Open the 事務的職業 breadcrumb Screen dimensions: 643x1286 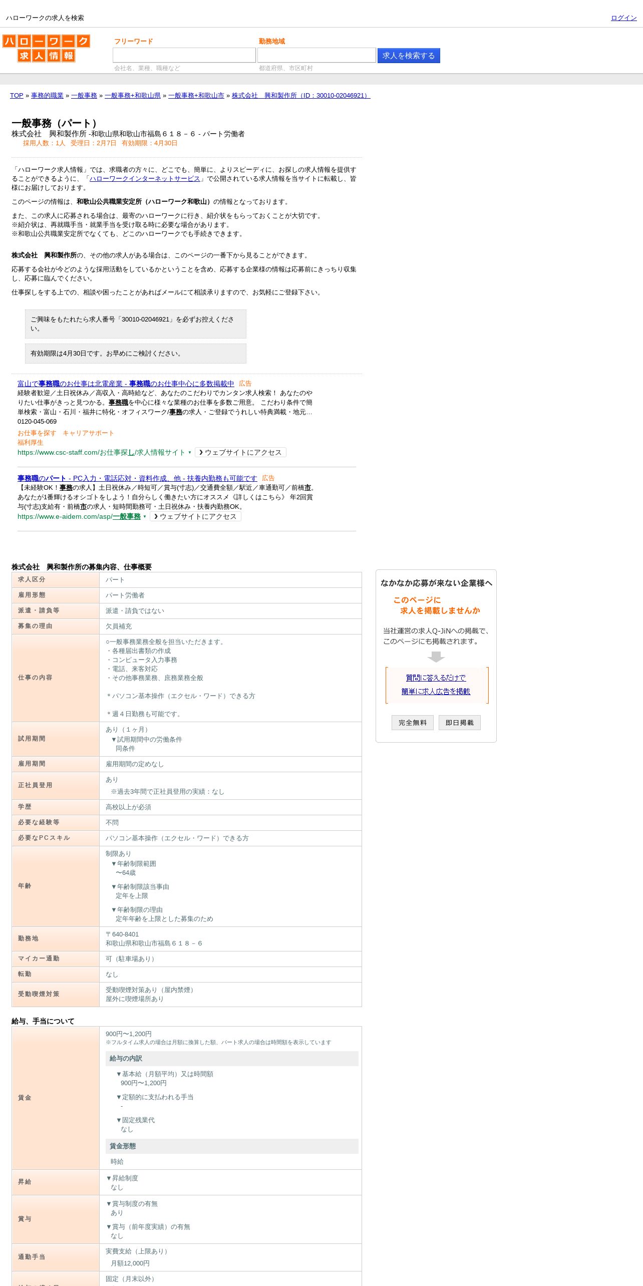(x=47, y=96)
